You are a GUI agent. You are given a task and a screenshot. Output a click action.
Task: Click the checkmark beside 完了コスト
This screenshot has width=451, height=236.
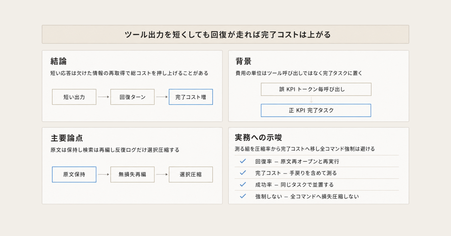pyautogui.click(x=243, y=173)
